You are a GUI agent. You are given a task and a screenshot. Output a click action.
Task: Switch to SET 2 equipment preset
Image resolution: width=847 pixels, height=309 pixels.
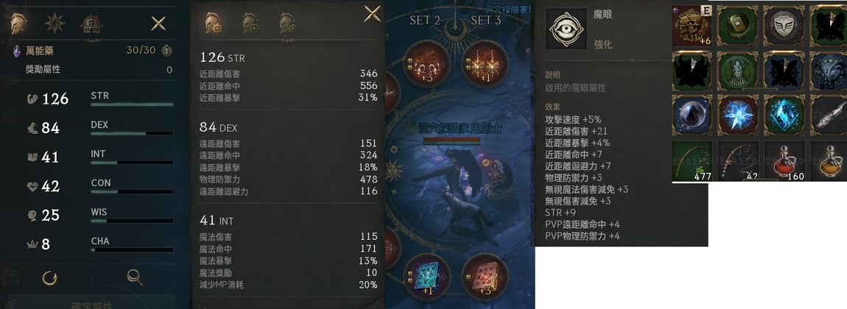point(425,21)
